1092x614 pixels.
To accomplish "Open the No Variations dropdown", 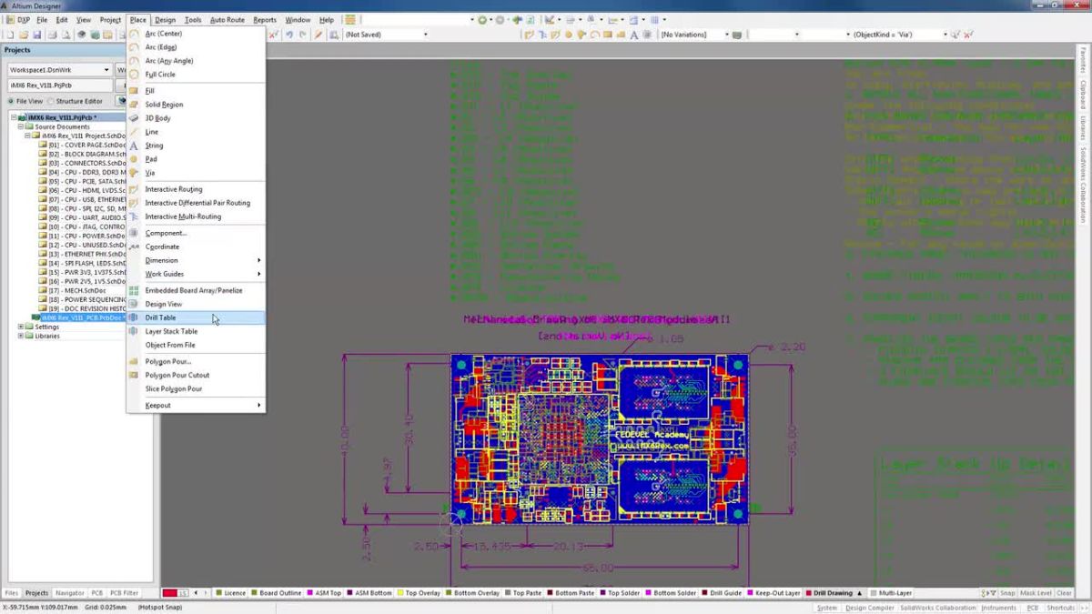I will [x=726, y=34].
